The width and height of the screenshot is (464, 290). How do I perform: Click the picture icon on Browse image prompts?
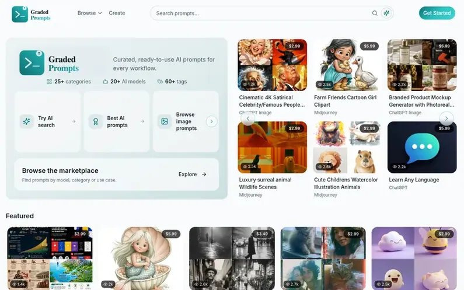(165, 121)
